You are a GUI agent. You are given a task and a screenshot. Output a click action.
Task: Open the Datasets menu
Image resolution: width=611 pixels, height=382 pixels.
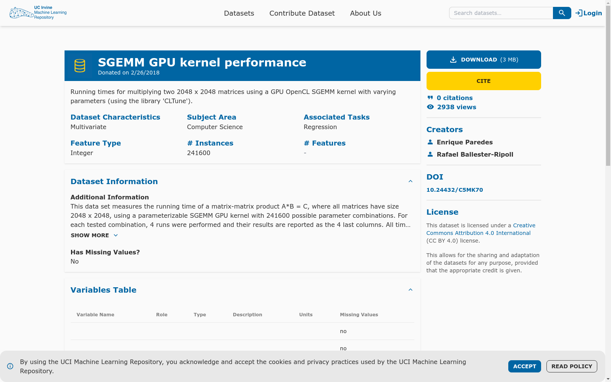coord(239,13)
